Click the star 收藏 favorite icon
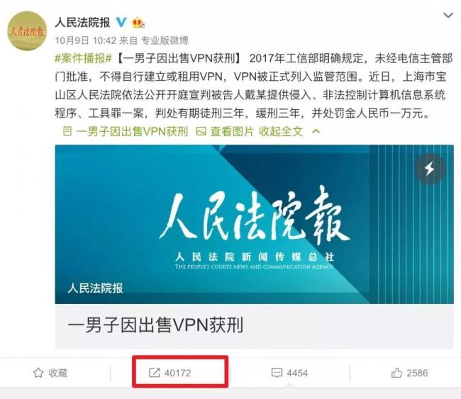 [x=38, y=373]
